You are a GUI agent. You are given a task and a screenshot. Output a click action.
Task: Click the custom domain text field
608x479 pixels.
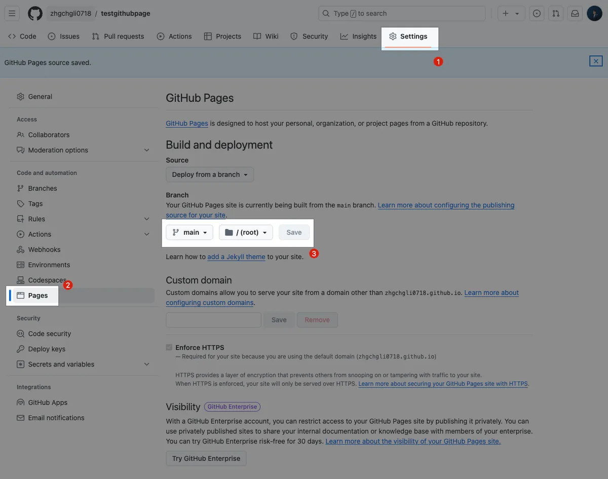pyautogui.click(x=213, y=320)
